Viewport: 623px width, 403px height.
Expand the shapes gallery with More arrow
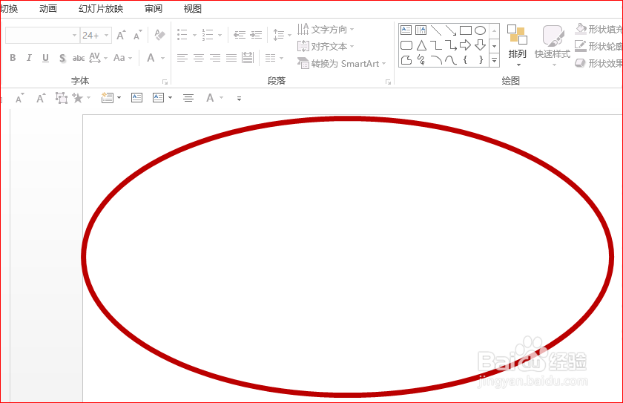[x=494, y=60]
